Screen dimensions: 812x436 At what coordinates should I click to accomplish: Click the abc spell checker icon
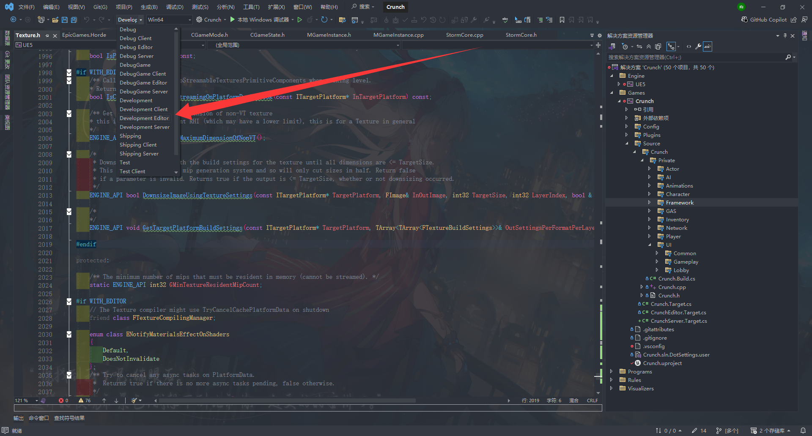[x=505, y=20]
